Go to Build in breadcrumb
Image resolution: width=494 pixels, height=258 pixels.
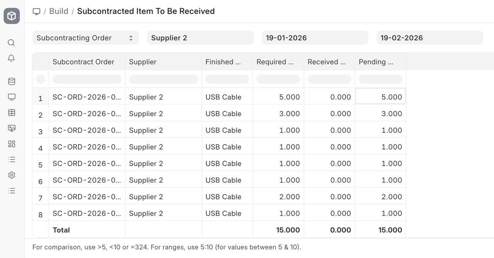[59, 11]
